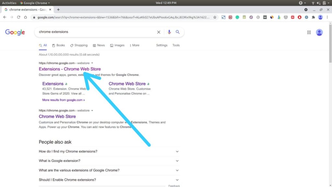Viewport: 332px width, 187px height.
Task: Go back to the previous page
Action: 5,17
